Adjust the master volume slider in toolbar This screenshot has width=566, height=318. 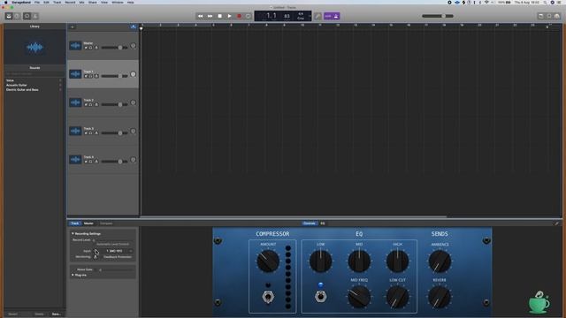(x=438, y=16)
